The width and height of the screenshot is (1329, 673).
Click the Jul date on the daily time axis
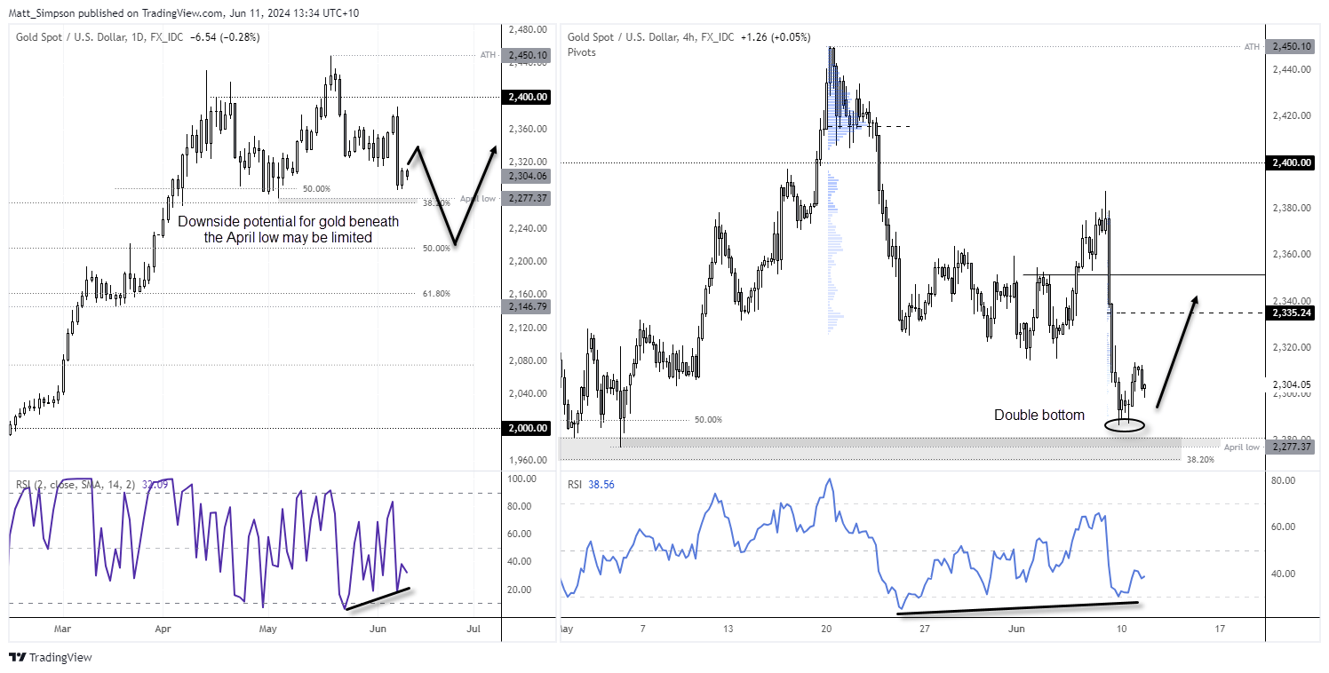pos(474,629)
